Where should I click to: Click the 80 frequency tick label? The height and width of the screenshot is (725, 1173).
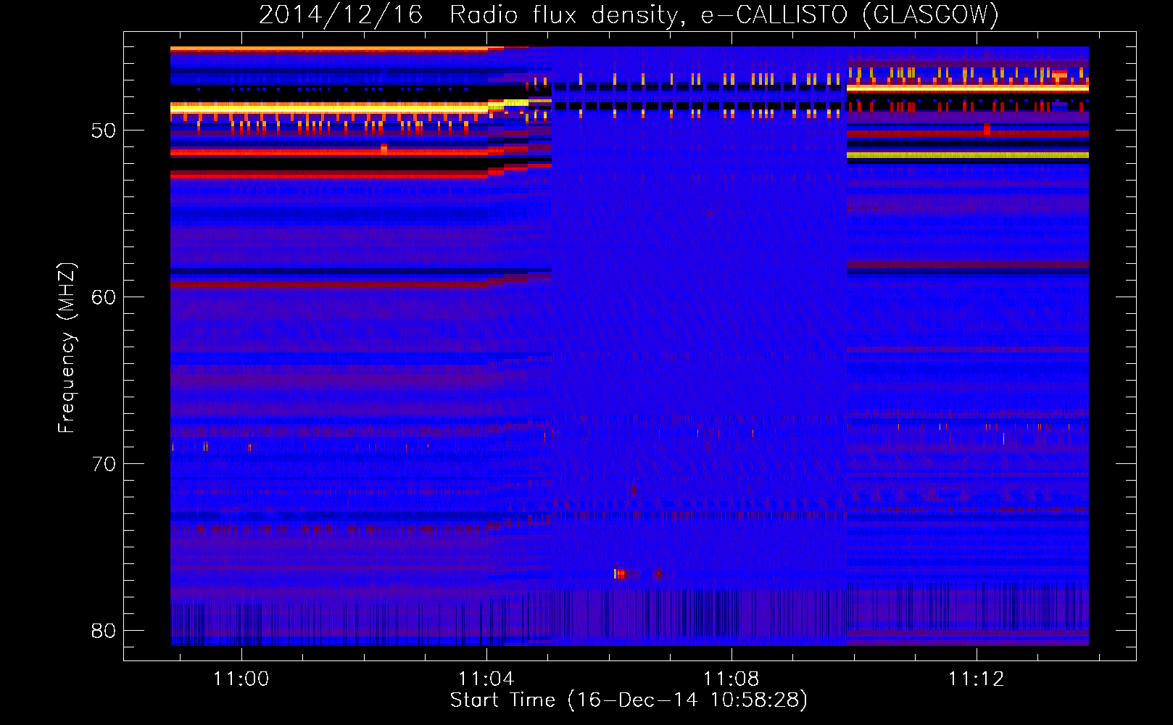coord(104,631)
